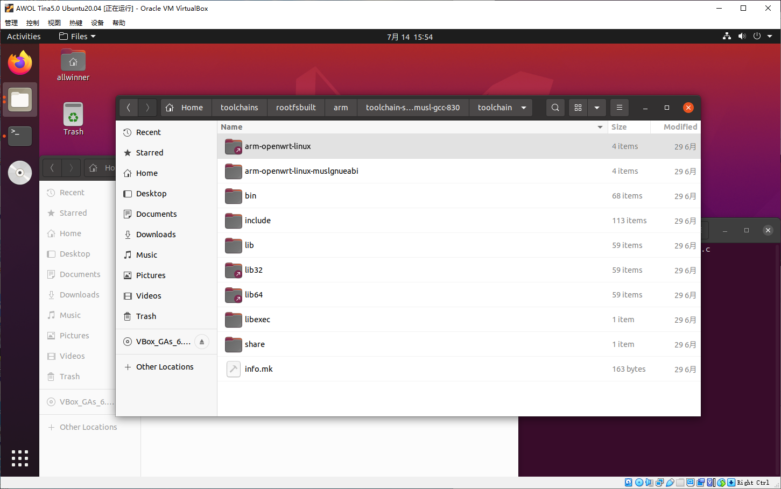The width and height of the screenshot is (781, 489).
Task: Toggle grid view in Files toolbar
Action: click(578, 108)
